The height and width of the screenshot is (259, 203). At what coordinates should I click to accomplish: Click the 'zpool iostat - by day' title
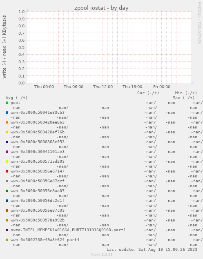(101, 8)
